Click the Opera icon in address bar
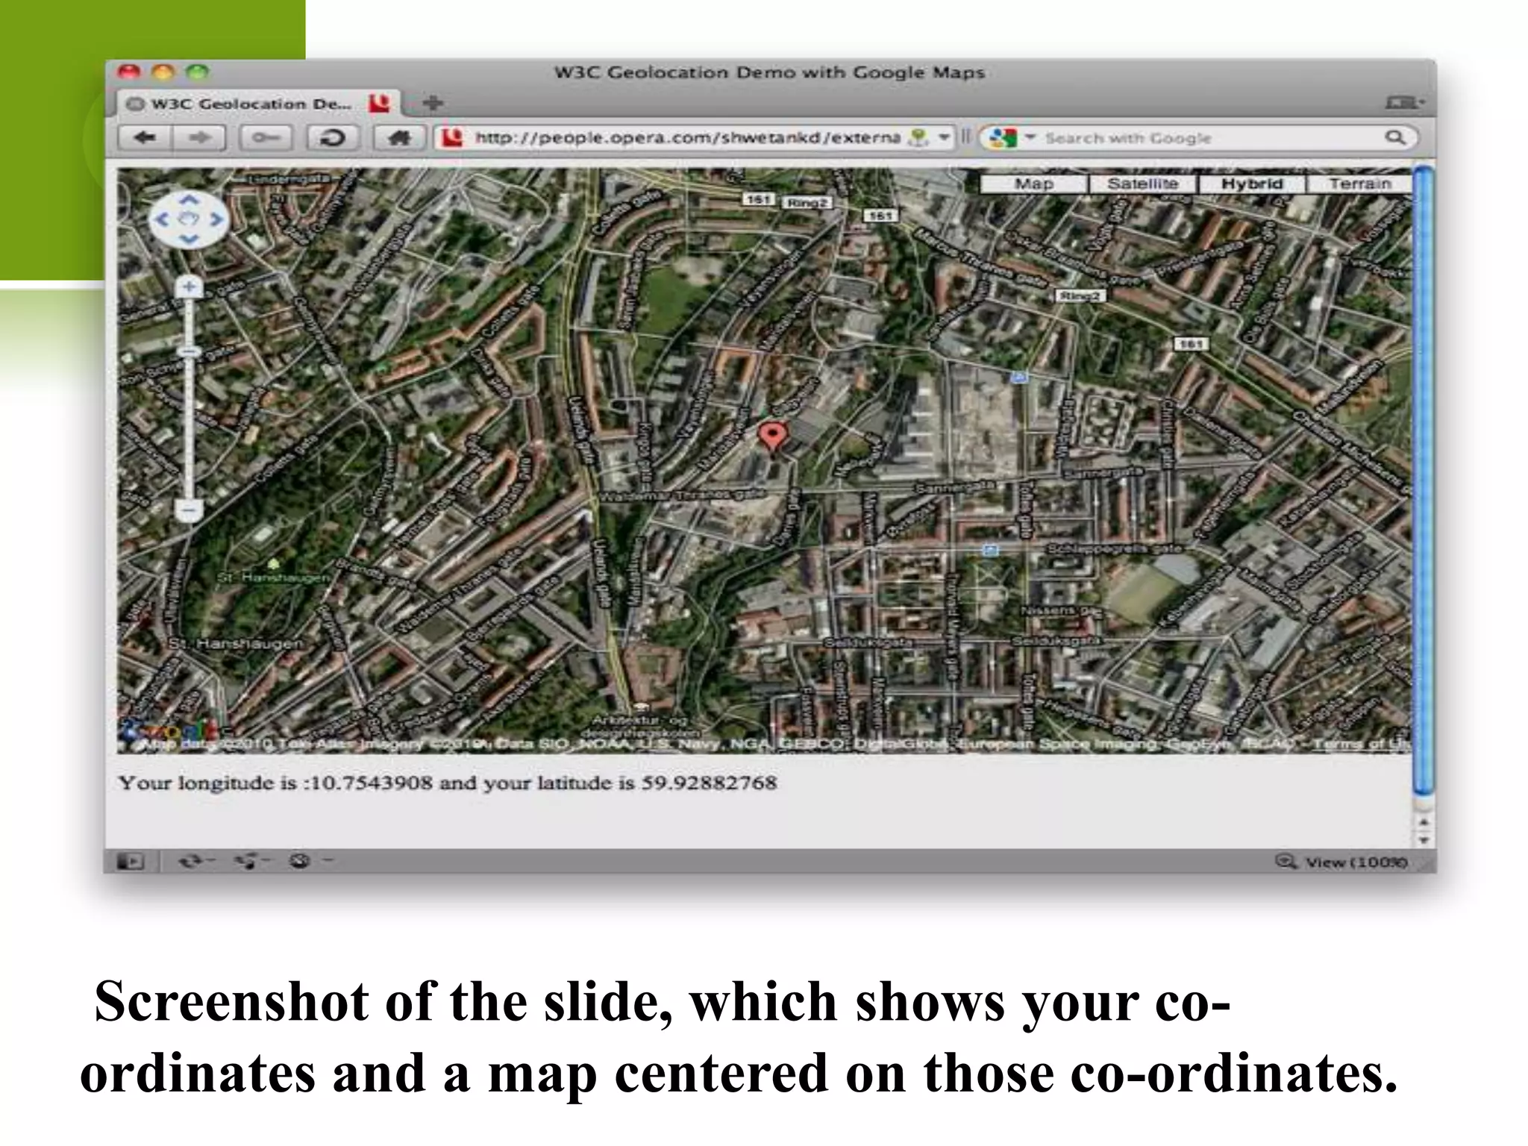This screenshot has width=1528, height=1146. 452,138
